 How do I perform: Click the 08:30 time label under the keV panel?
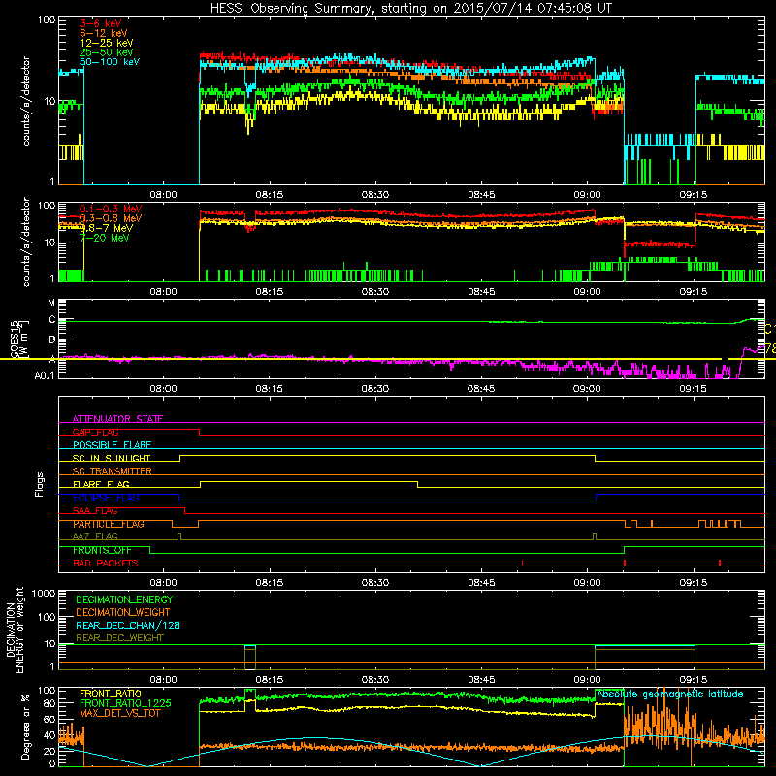375,195
